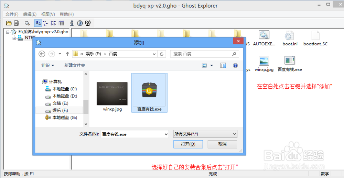Screen dimensions: 344x178
Task: Open the 所有文件(*.*) file type dropdown
Action: tap(235, 134)
